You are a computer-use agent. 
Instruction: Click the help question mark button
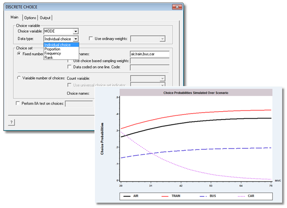pyautogui.click(x=12, y=121)
